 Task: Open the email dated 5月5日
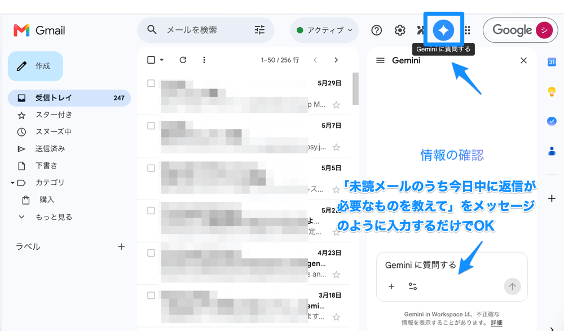pos(243,178)
